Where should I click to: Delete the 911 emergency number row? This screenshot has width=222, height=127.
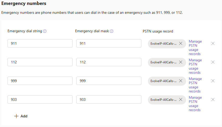coord(213,43)
